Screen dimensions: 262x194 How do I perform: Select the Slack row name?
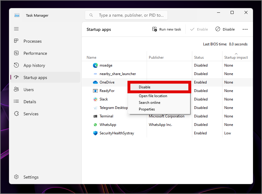tap(104, 99)
